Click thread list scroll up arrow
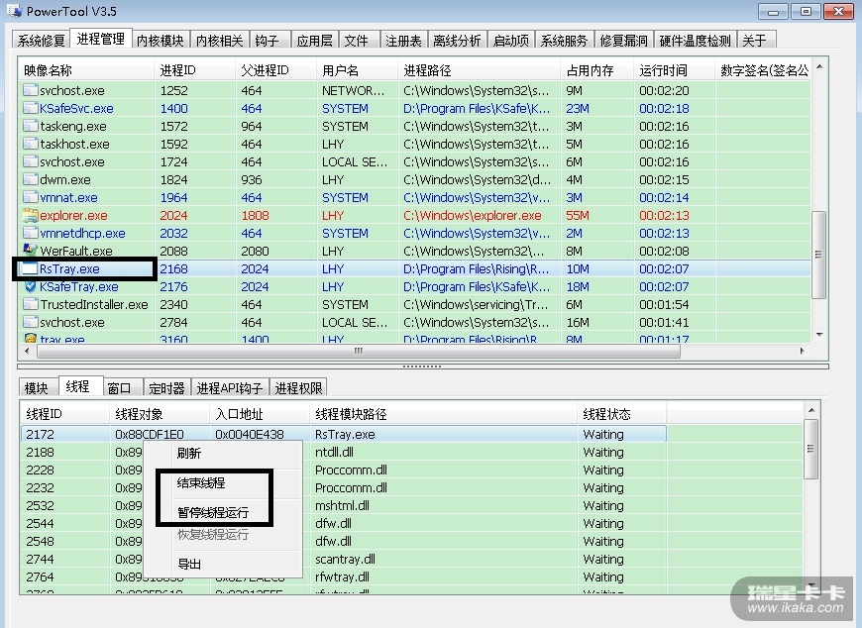 tap(811, 410)
